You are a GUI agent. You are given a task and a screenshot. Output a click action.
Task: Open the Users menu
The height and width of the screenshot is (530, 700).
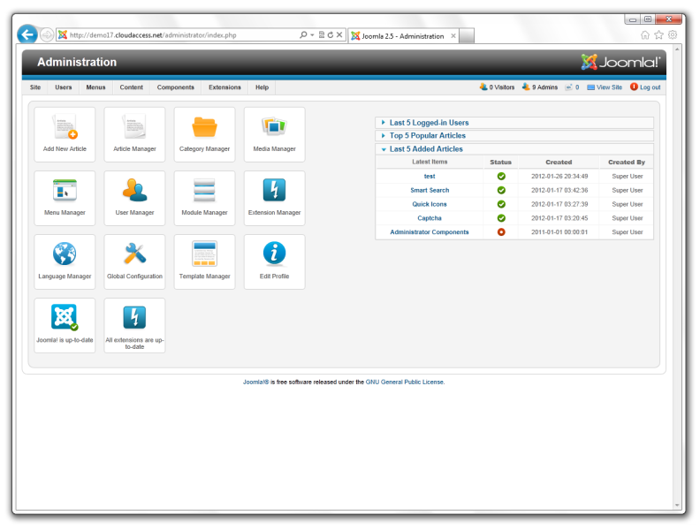coord(64,87)
